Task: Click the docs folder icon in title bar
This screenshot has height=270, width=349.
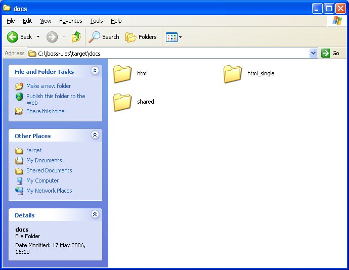Action: [7, 8]
